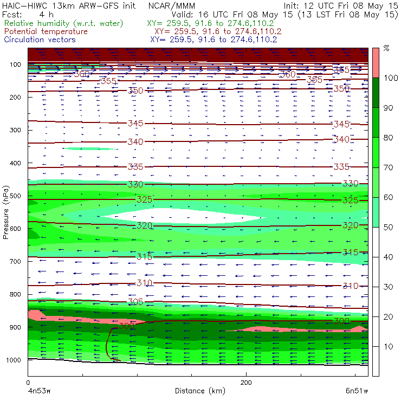Screen dimensions: 401x401
Task: Click the green XY coordinate range text
Action: pyautogui.click(x=210, y=23)
